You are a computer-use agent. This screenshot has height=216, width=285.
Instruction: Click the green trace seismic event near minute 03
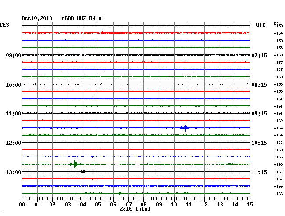click(x=75, y=164)
